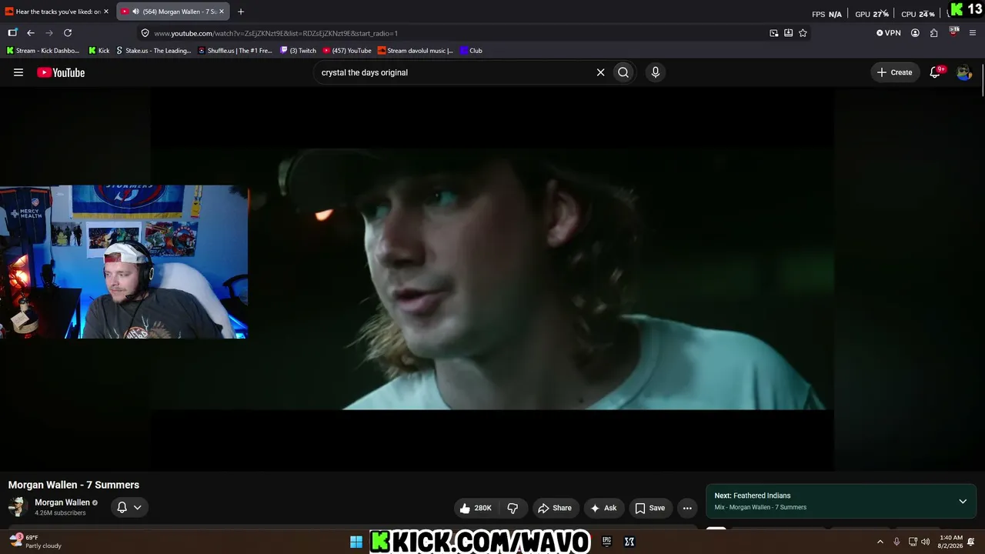Open the weather widget showing 69°F

pos(35,542)
